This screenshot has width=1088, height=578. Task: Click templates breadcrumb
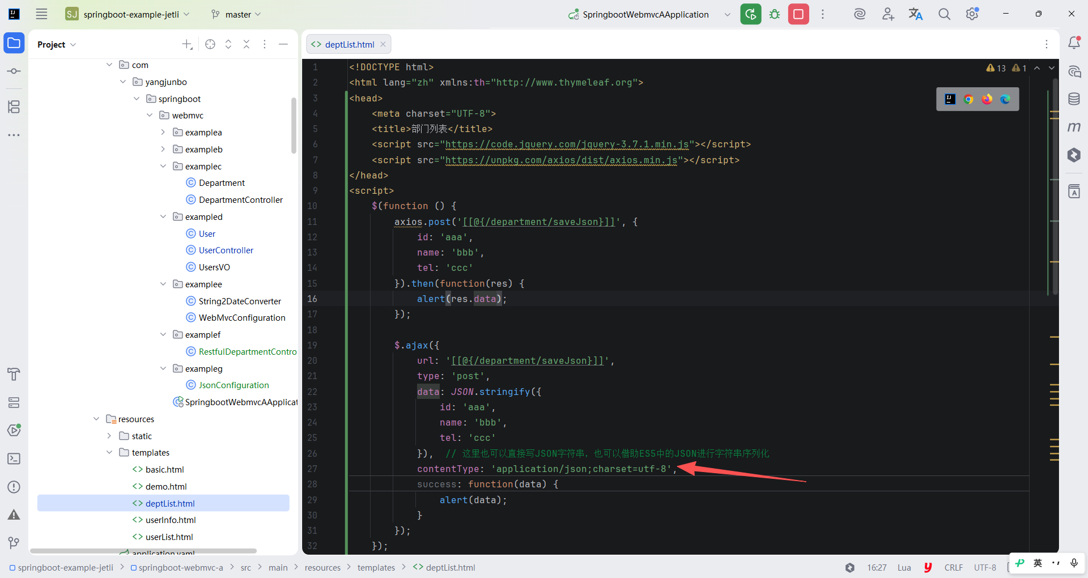376,567
